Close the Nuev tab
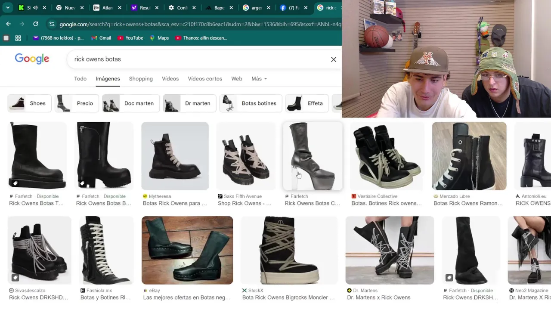The image size is (551, 310). 83,8
